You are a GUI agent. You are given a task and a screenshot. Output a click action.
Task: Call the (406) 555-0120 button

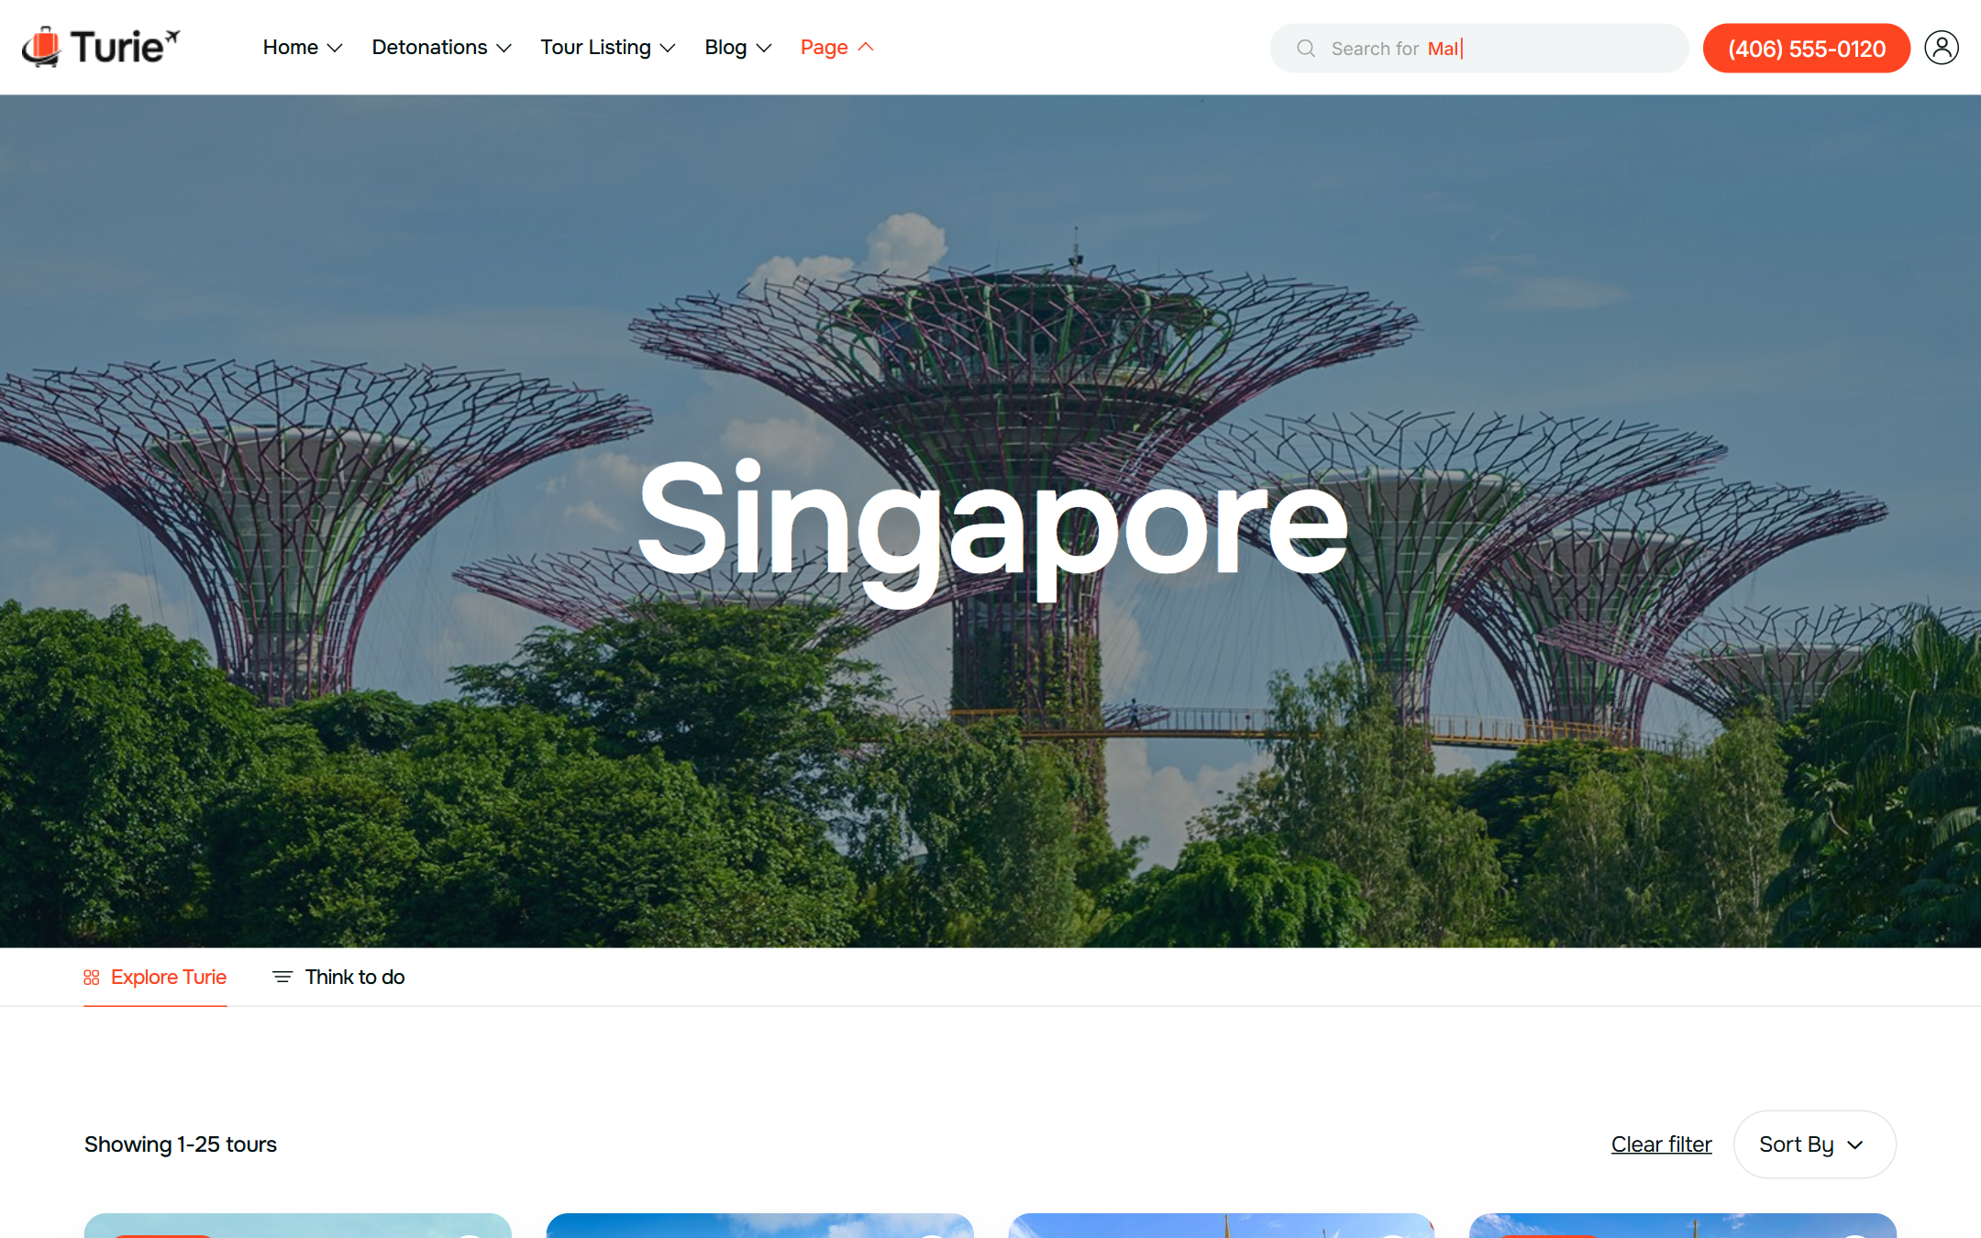1806,49
